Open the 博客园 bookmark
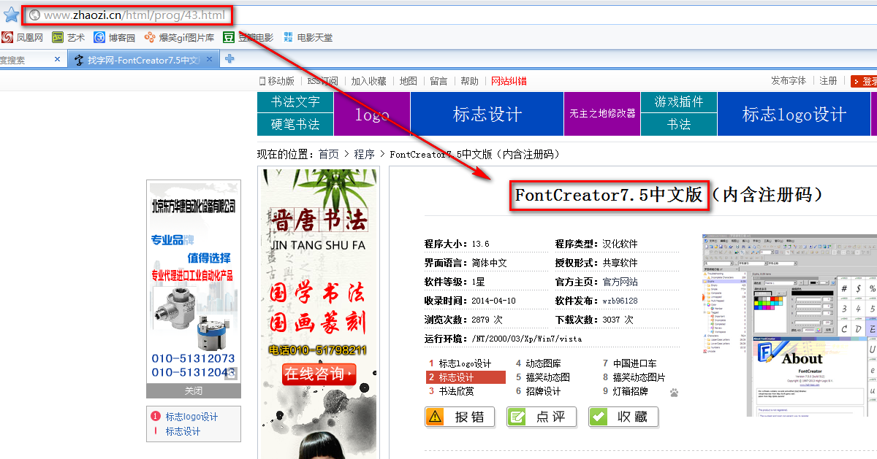 coord(115,37)
